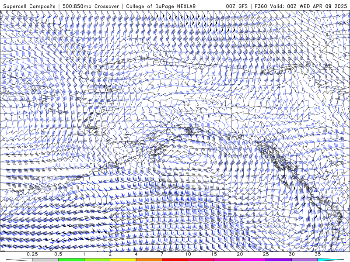
Task: Click the bright green 0.5–1 legend swatch
Action: click(x=71, y=260)
